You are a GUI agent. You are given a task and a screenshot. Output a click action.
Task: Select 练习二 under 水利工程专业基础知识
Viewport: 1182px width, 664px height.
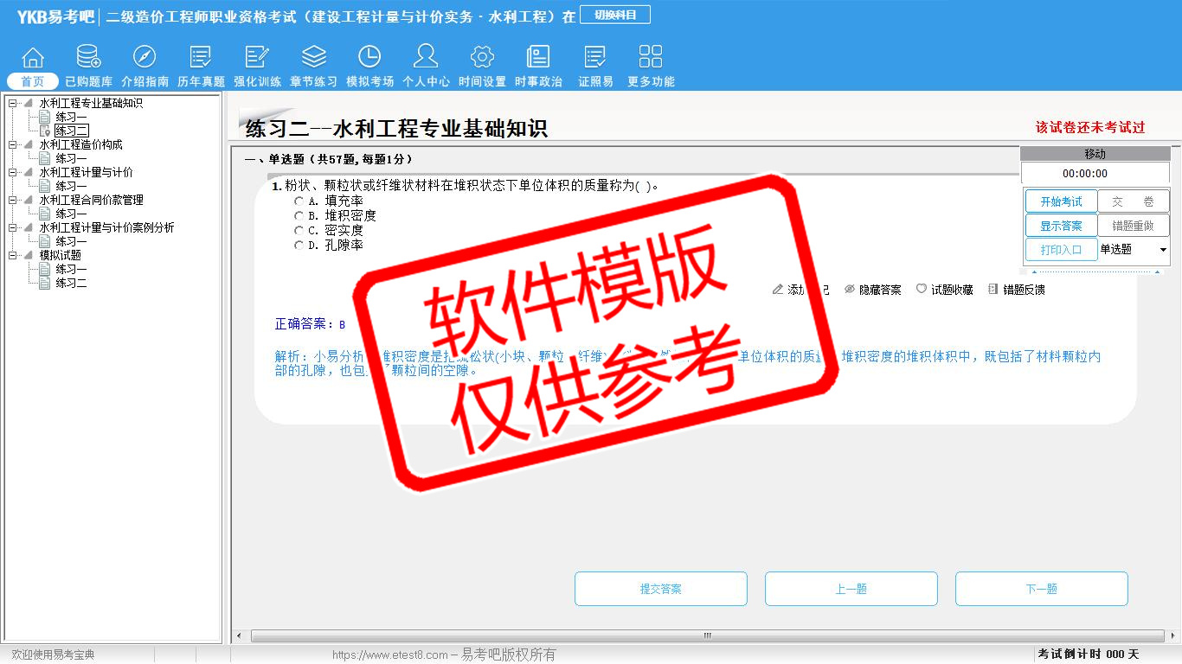[x=71, y=131]
